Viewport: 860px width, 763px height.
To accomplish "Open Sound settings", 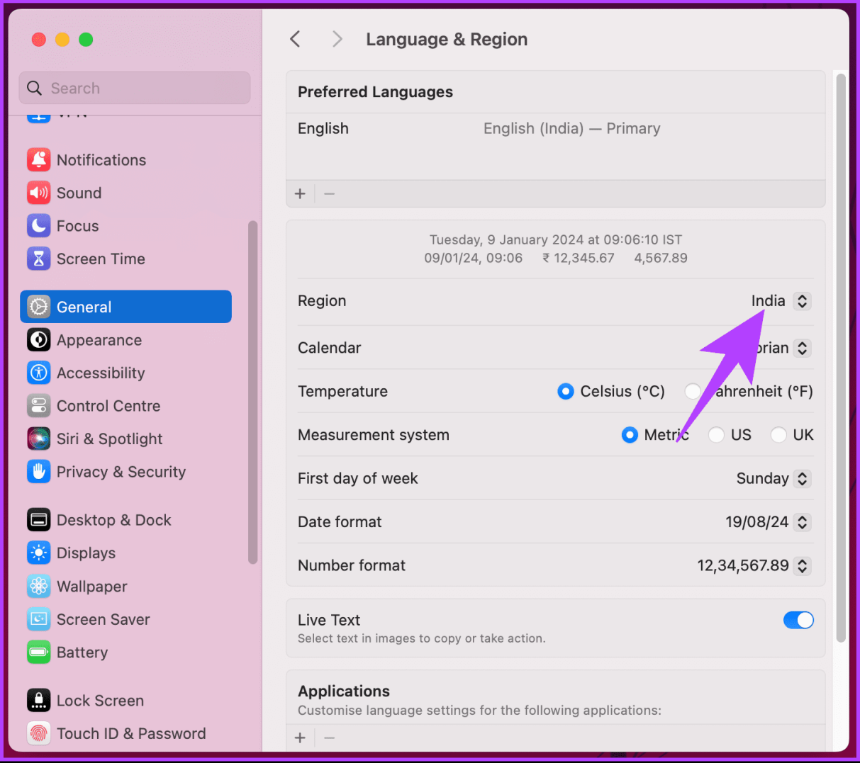I will (x=125, y=193).
